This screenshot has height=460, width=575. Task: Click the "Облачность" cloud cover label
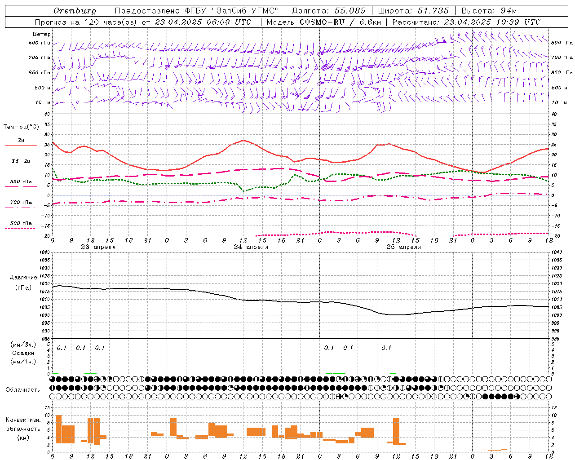click(23, 390)
